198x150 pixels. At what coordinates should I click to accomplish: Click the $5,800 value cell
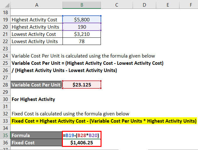click(82, 19)
